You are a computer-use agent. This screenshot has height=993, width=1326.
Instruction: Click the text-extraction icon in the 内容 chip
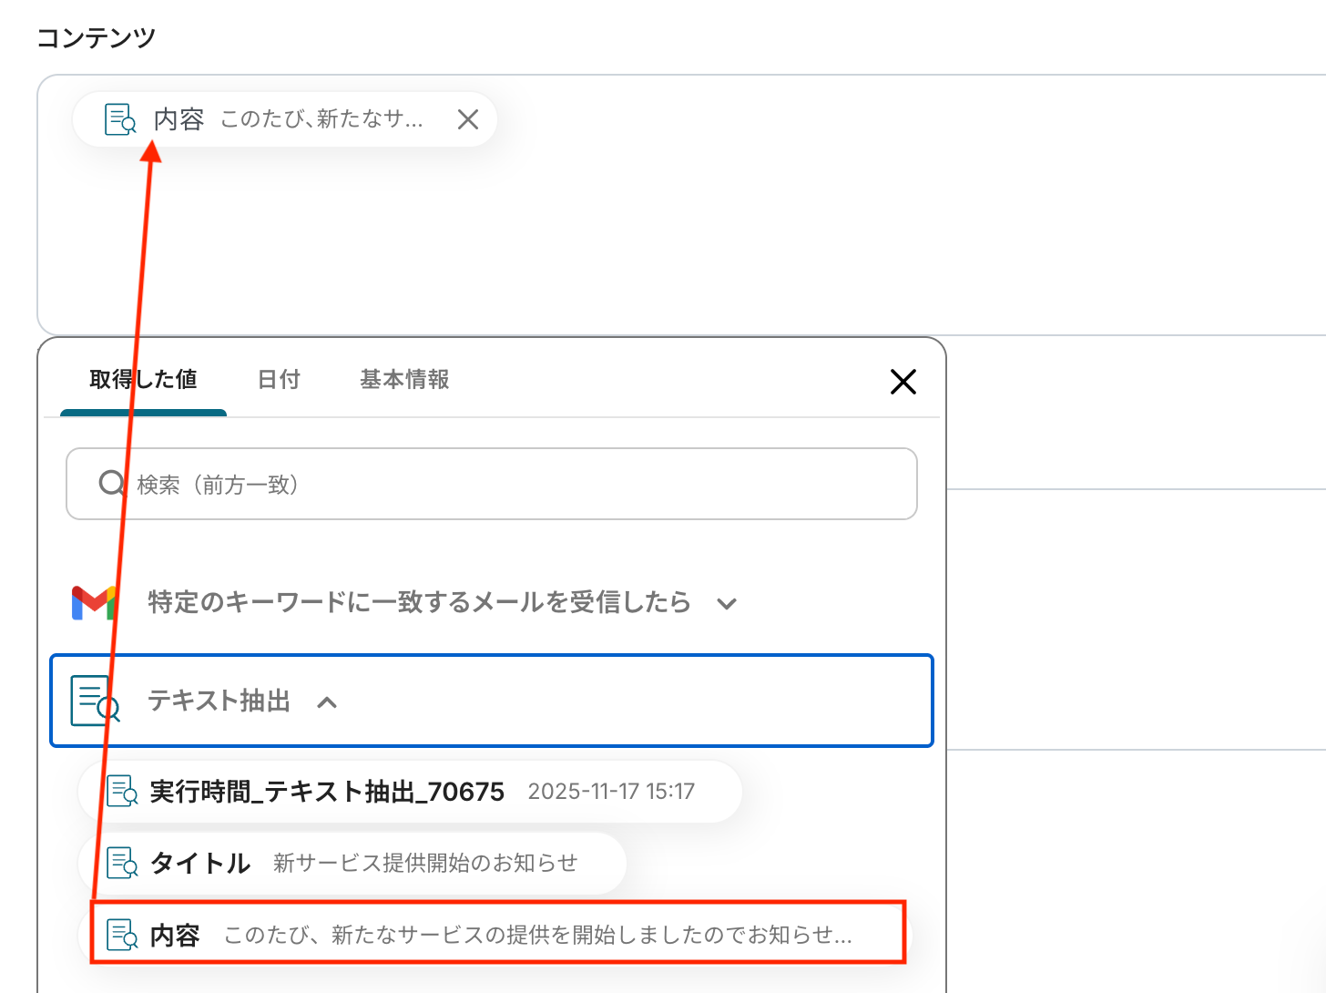coord(120,119)
